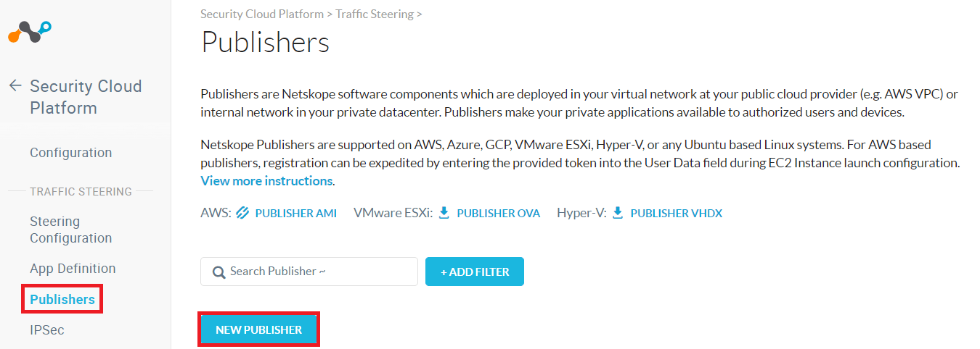
Task: Open Steering Configuration in the sidebar
Action: [x=71, y=230]
